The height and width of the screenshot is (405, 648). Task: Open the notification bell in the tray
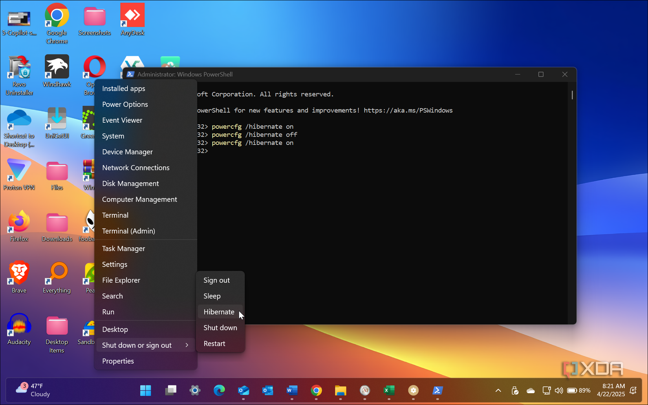click(x=633, y=390)
